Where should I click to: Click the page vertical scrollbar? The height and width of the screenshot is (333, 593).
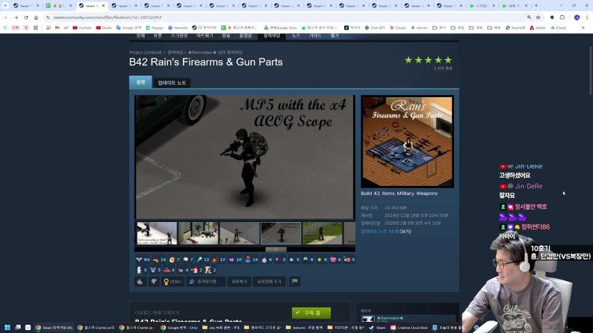[x=590, y=71]
